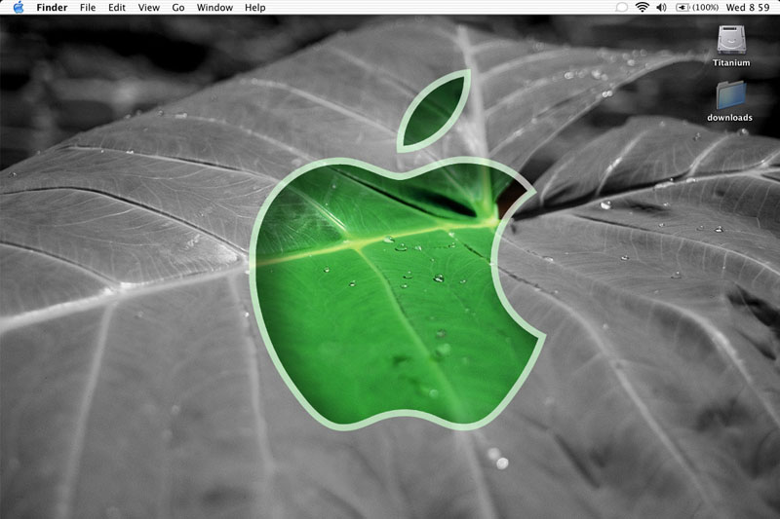The image size is (780, 519).
Task: Click the Wed 8 59 clock
Action: [x=748, y=8]
